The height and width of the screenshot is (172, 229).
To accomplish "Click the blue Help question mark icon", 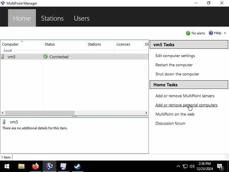I will [211, 33].
